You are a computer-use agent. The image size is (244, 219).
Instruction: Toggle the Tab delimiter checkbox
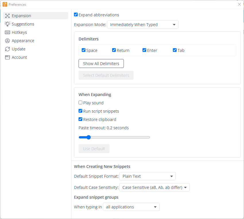pyautogui.click(x=175, y=50)
